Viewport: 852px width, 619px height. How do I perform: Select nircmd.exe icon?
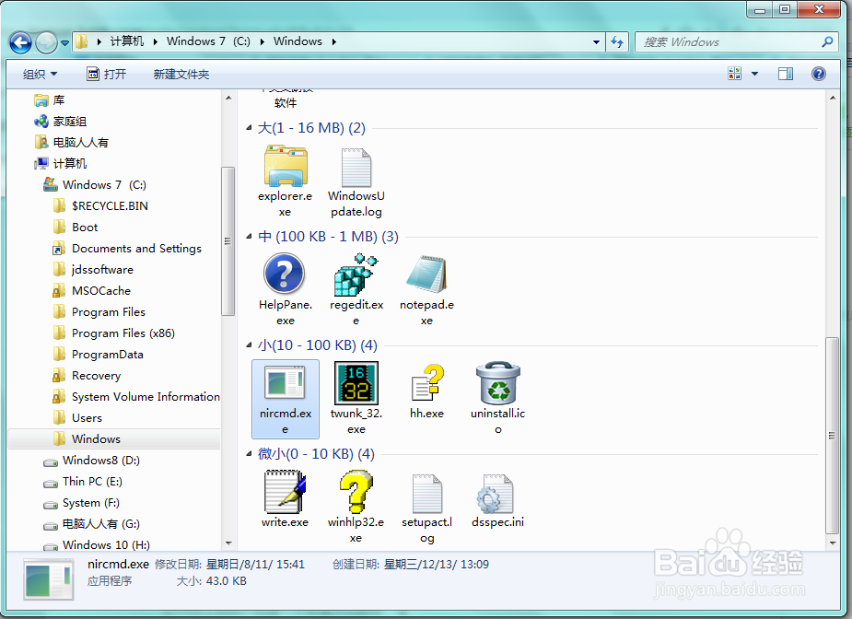[x=285, y=382]
